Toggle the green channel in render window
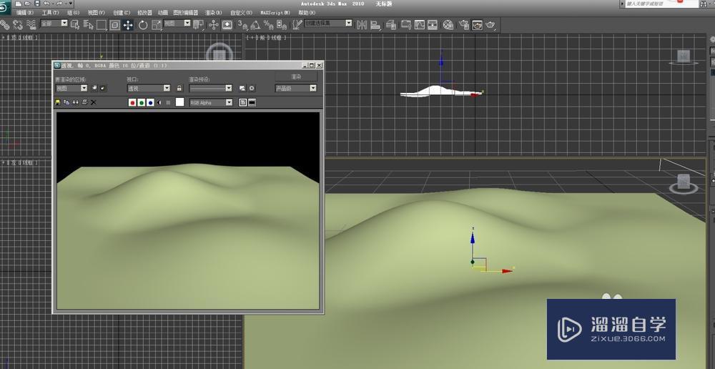Viewport: 715px width, 369px height. 142,102
